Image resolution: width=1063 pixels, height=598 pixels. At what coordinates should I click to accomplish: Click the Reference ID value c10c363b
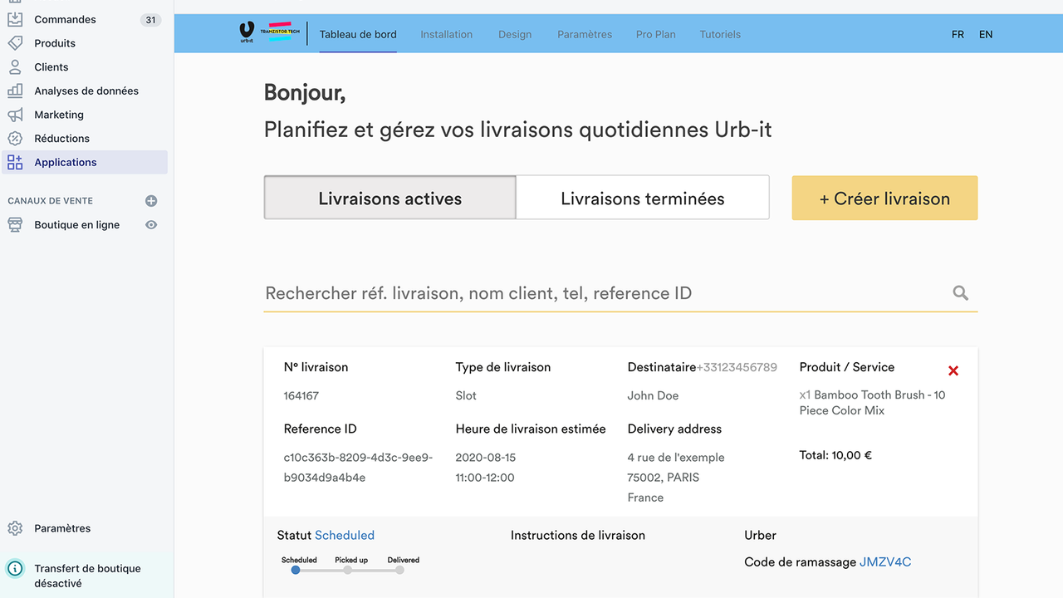pos(359,468)
